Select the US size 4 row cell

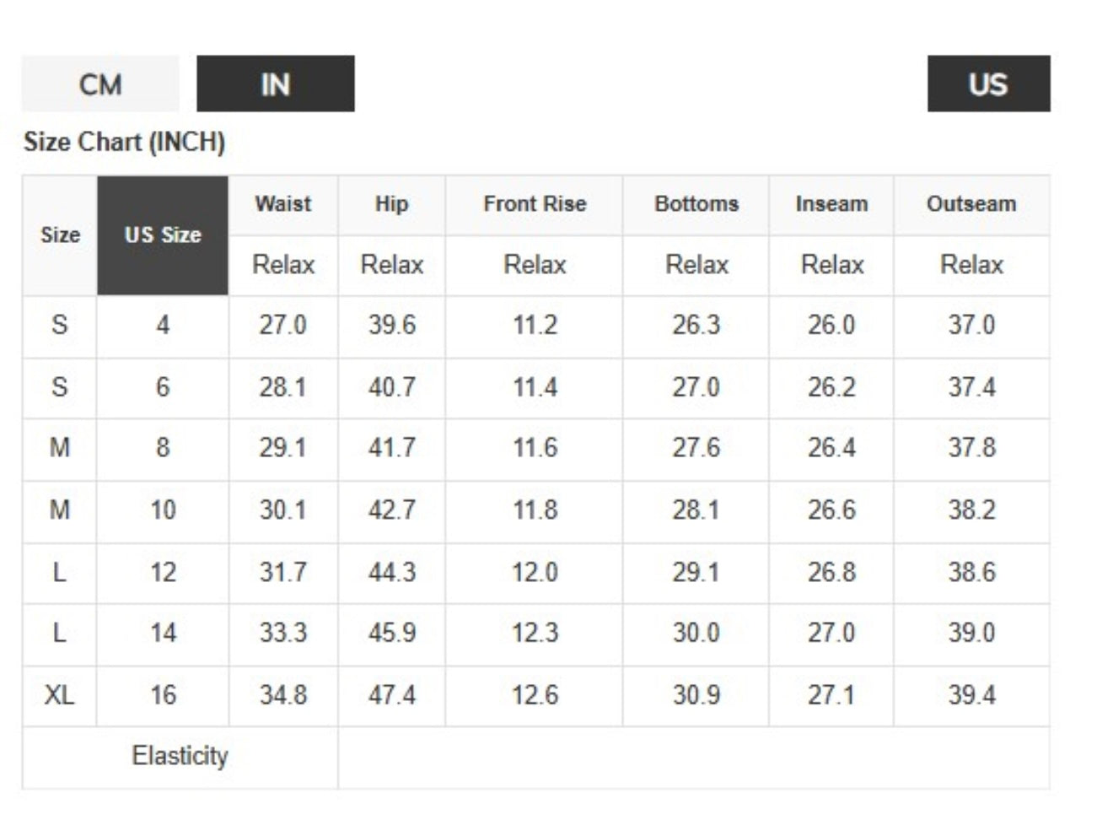[x=163, y=326]
